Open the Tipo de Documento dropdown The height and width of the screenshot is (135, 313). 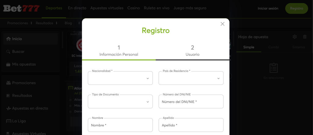point(120,102)
